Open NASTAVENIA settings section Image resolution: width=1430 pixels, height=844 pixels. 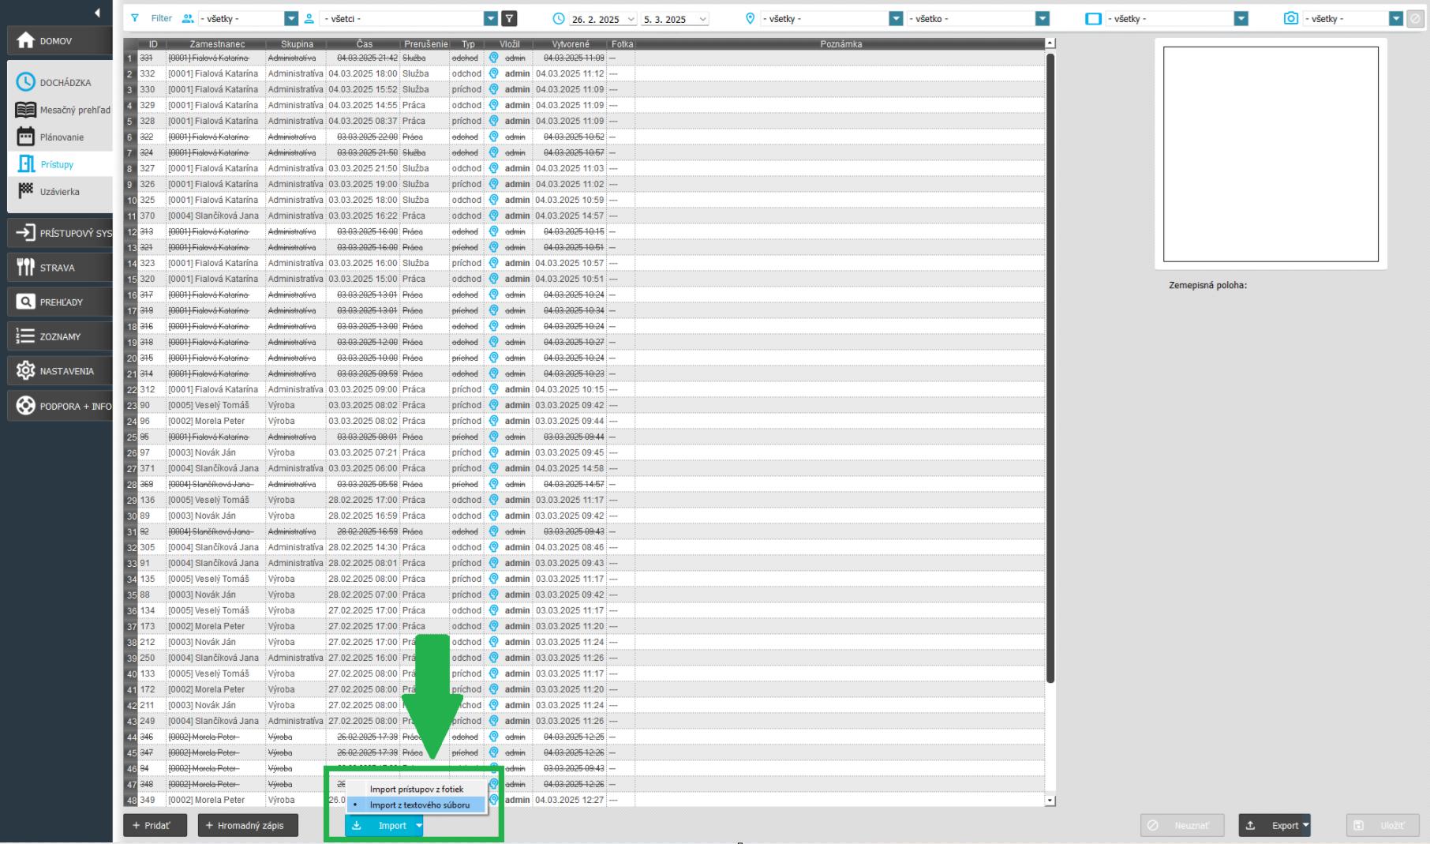[60, 371]
